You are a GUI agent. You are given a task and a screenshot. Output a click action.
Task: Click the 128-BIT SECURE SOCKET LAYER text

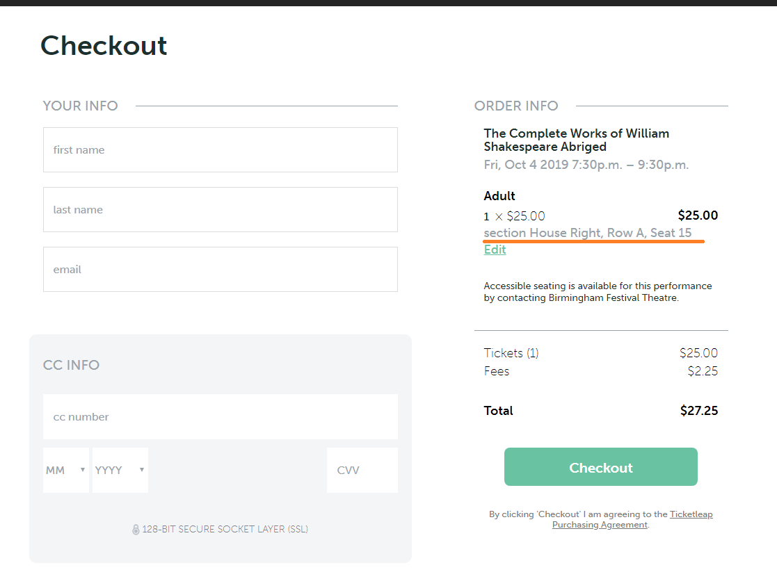[225, 530]
